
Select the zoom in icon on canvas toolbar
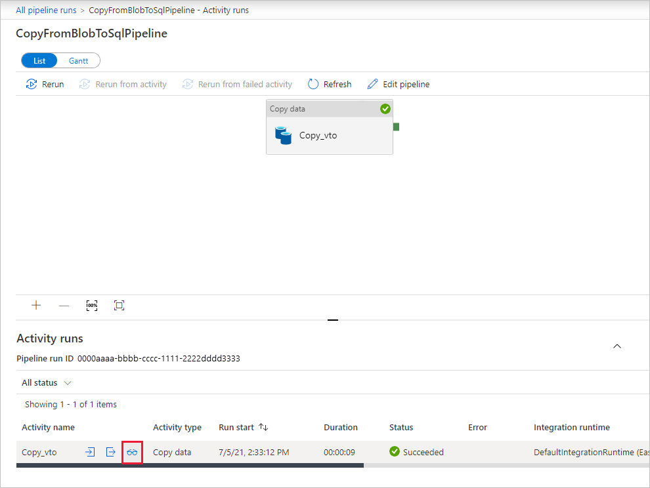(36, 305)
